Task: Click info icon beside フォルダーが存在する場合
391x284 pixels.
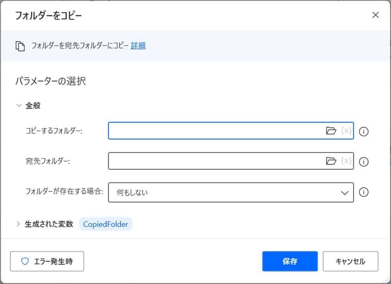Action: (364, 192)
